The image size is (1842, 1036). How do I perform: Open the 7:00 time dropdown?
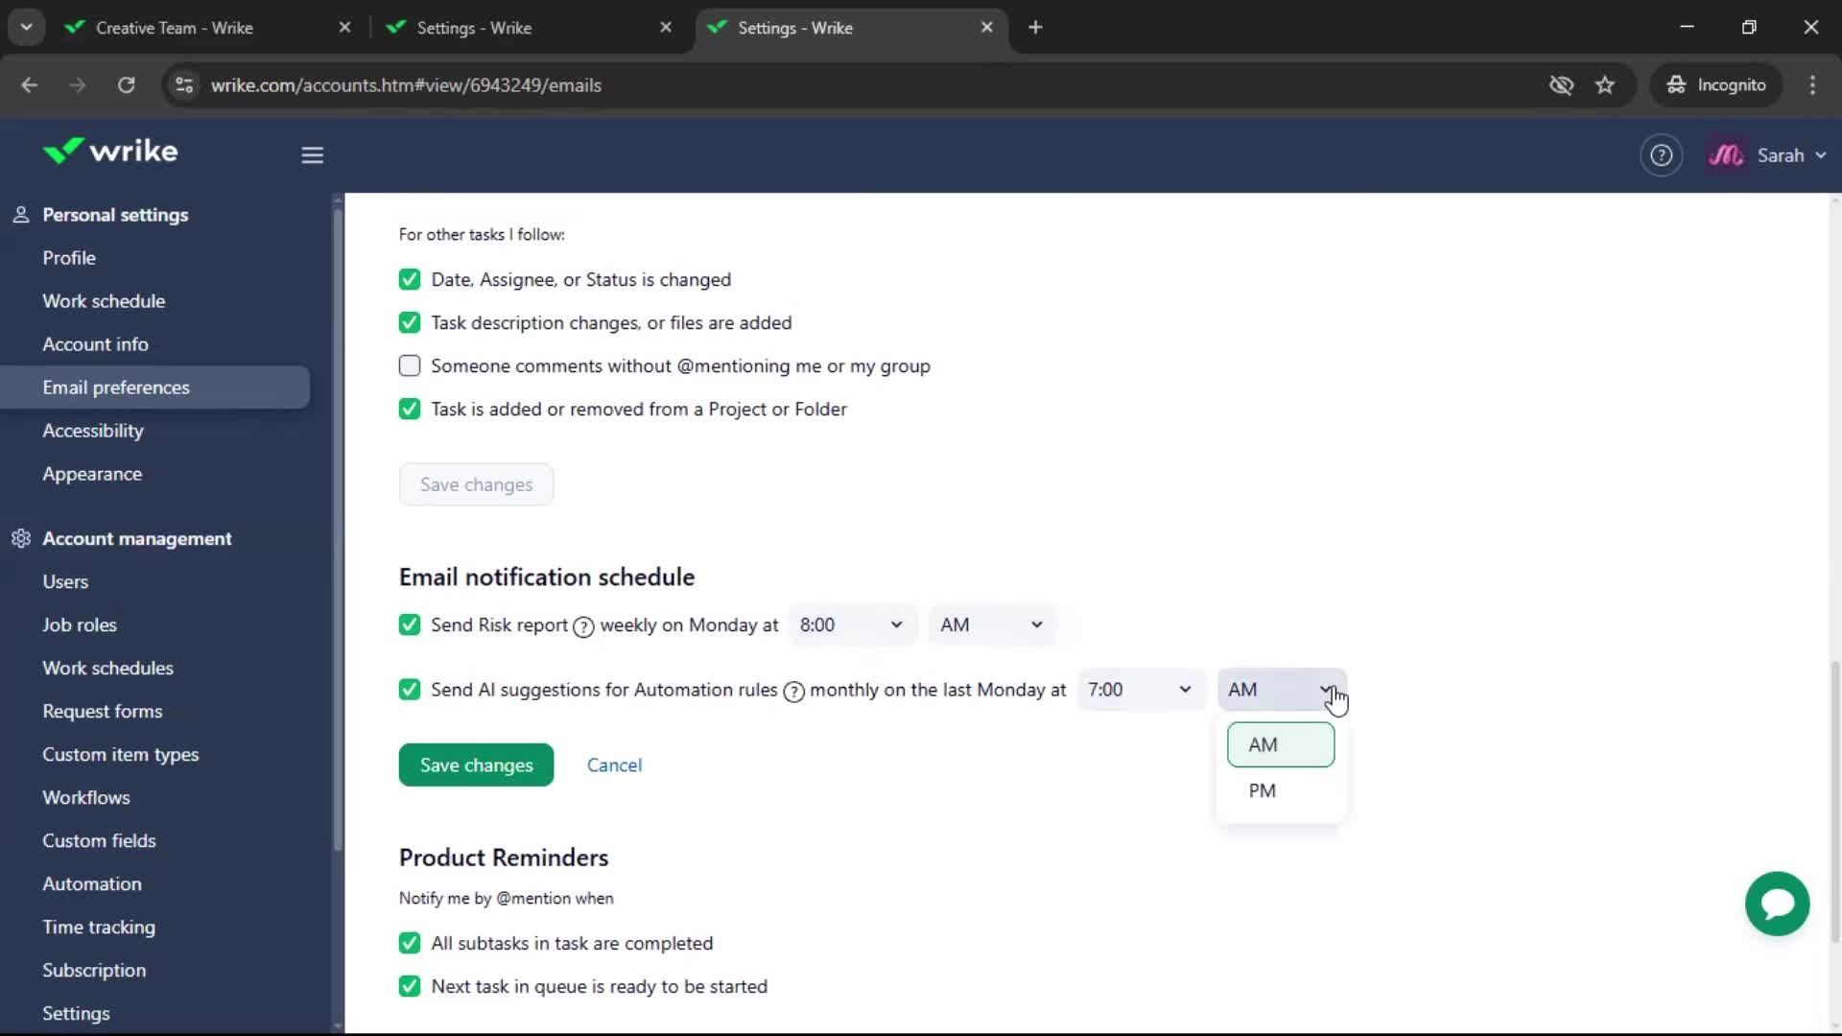(1140, 690)
